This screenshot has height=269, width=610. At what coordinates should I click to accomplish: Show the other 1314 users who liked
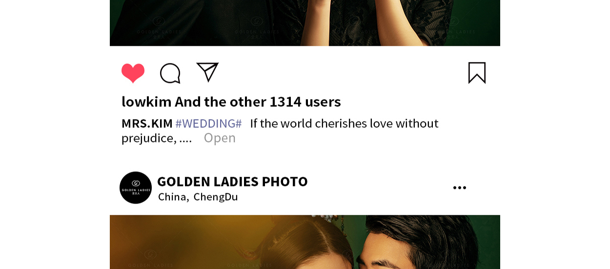click(x=258, y=102)
